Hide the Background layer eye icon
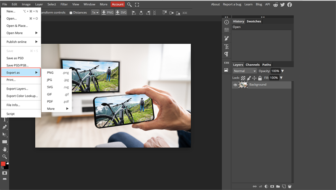 [x=235, y=85]
